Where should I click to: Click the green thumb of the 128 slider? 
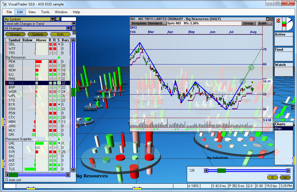pos(222,171)
